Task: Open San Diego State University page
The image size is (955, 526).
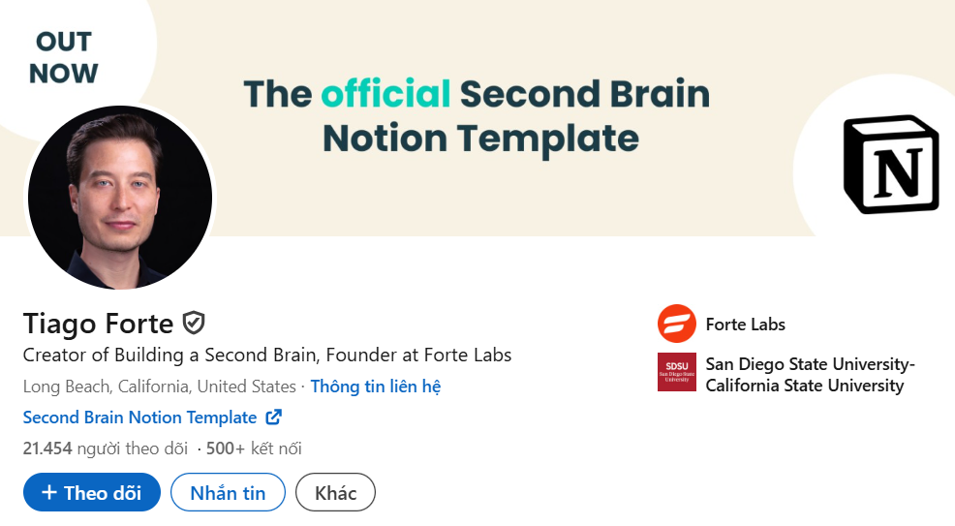Action: 811,375
